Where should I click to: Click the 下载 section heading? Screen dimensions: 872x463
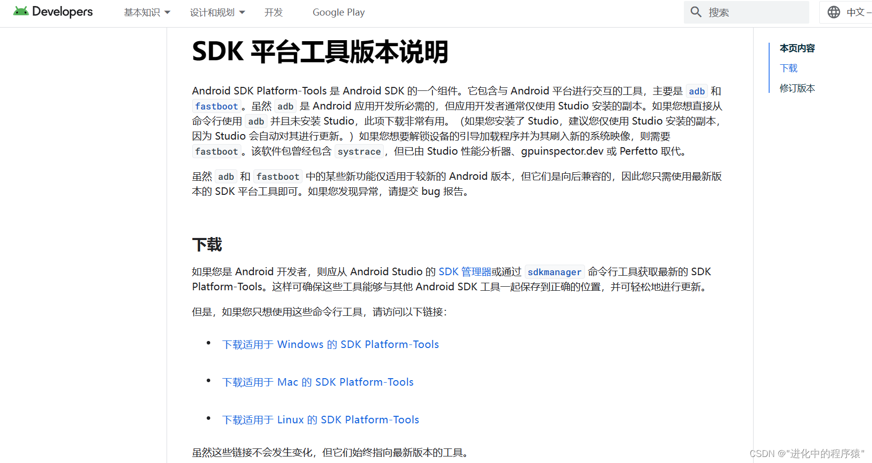point(207,245)
